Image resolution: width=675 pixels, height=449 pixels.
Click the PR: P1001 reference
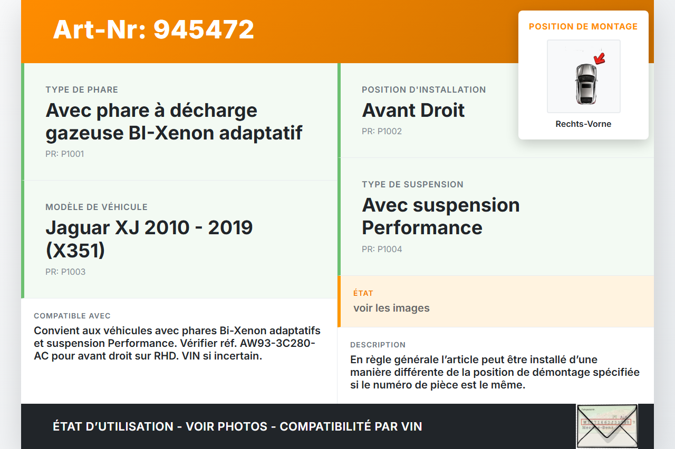[65, 154]
